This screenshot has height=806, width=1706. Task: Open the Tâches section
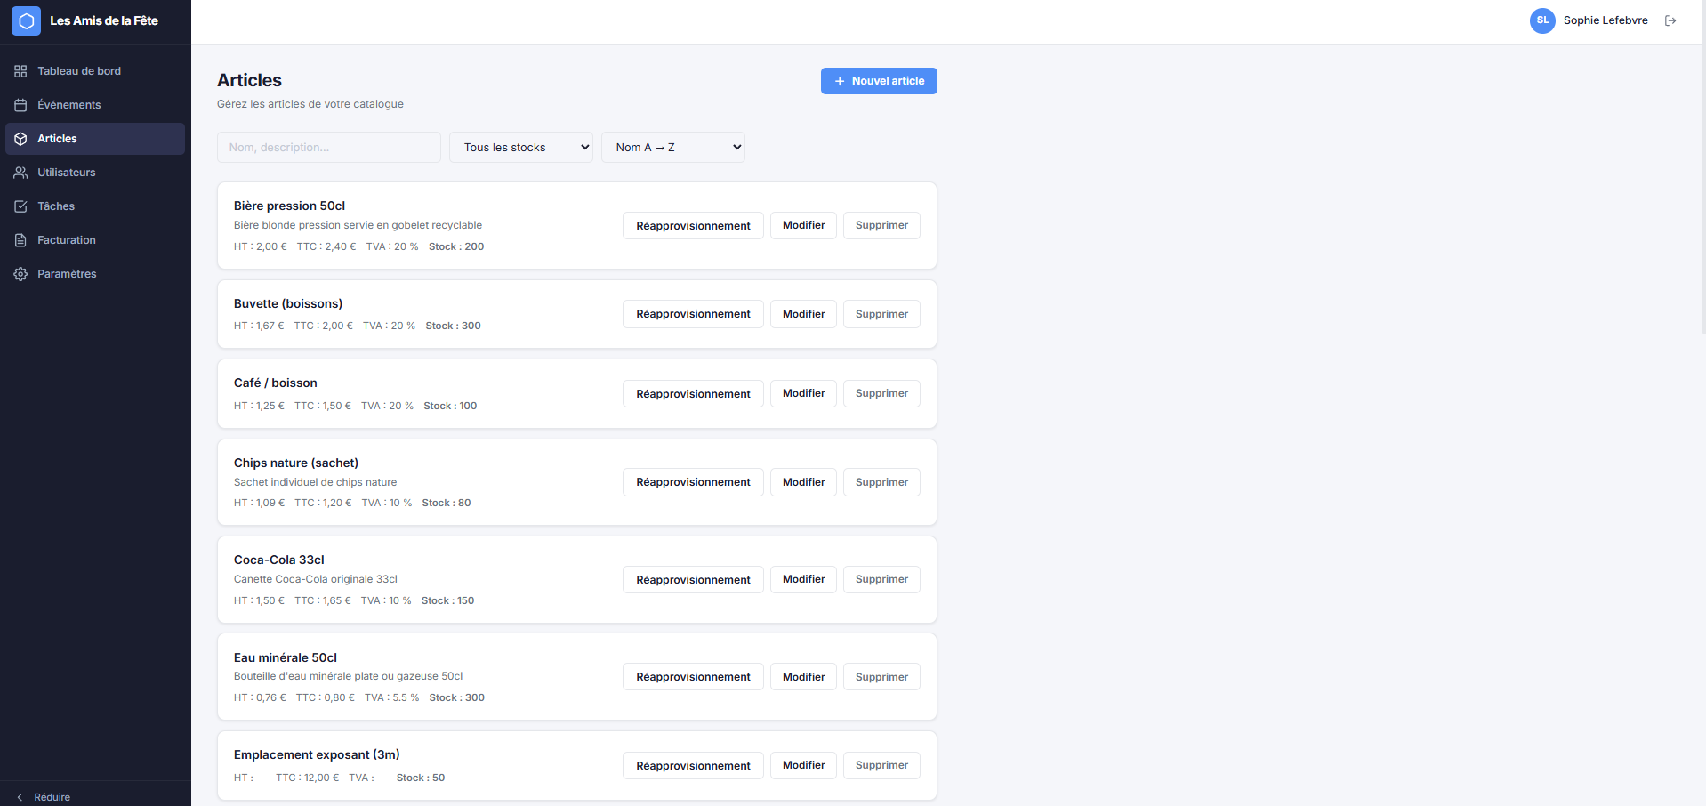pos(95,206)
